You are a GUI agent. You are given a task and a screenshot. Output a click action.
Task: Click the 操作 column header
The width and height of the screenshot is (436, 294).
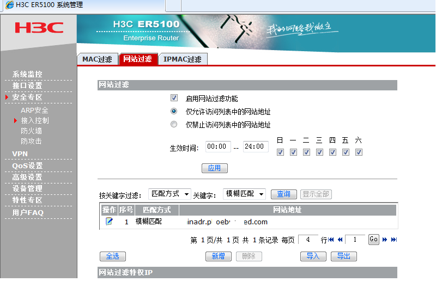(109, 210)
